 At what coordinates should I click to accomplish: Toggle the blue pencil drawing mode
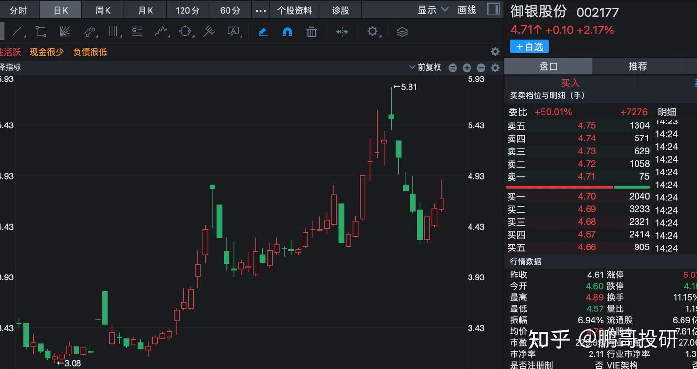(263, 31)
